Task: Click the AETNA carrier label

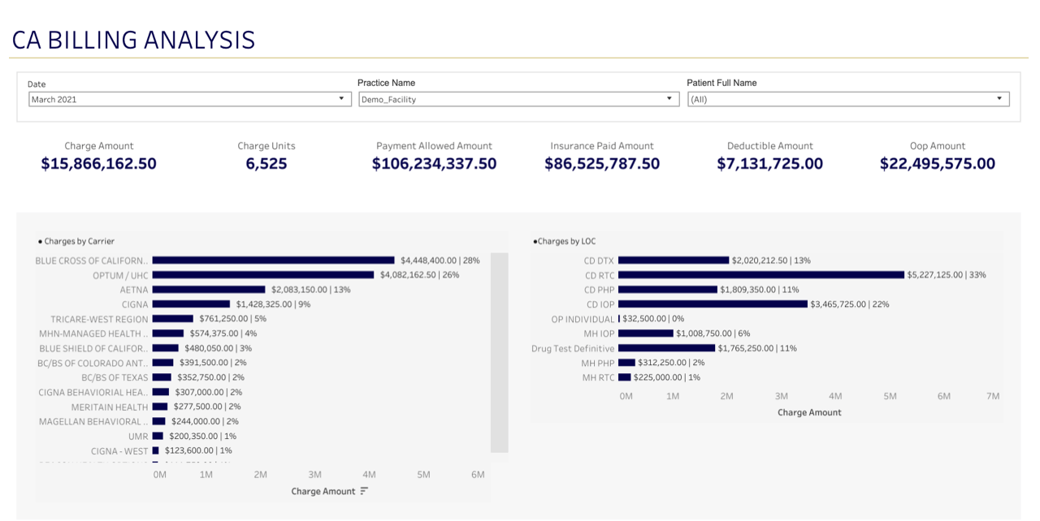Action: click(134, 290)
